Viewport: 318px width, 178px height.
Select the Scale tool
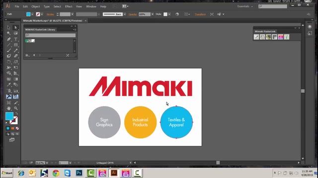(x=15, y=62)
